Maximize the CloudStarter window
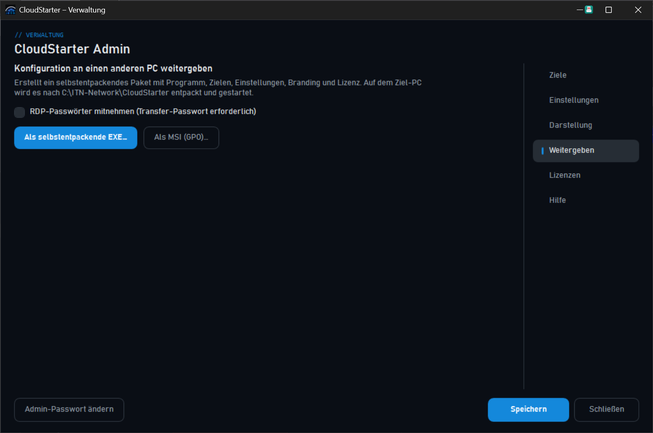Image resolution: width=653 pixels, height=433 pixels. 608,10
